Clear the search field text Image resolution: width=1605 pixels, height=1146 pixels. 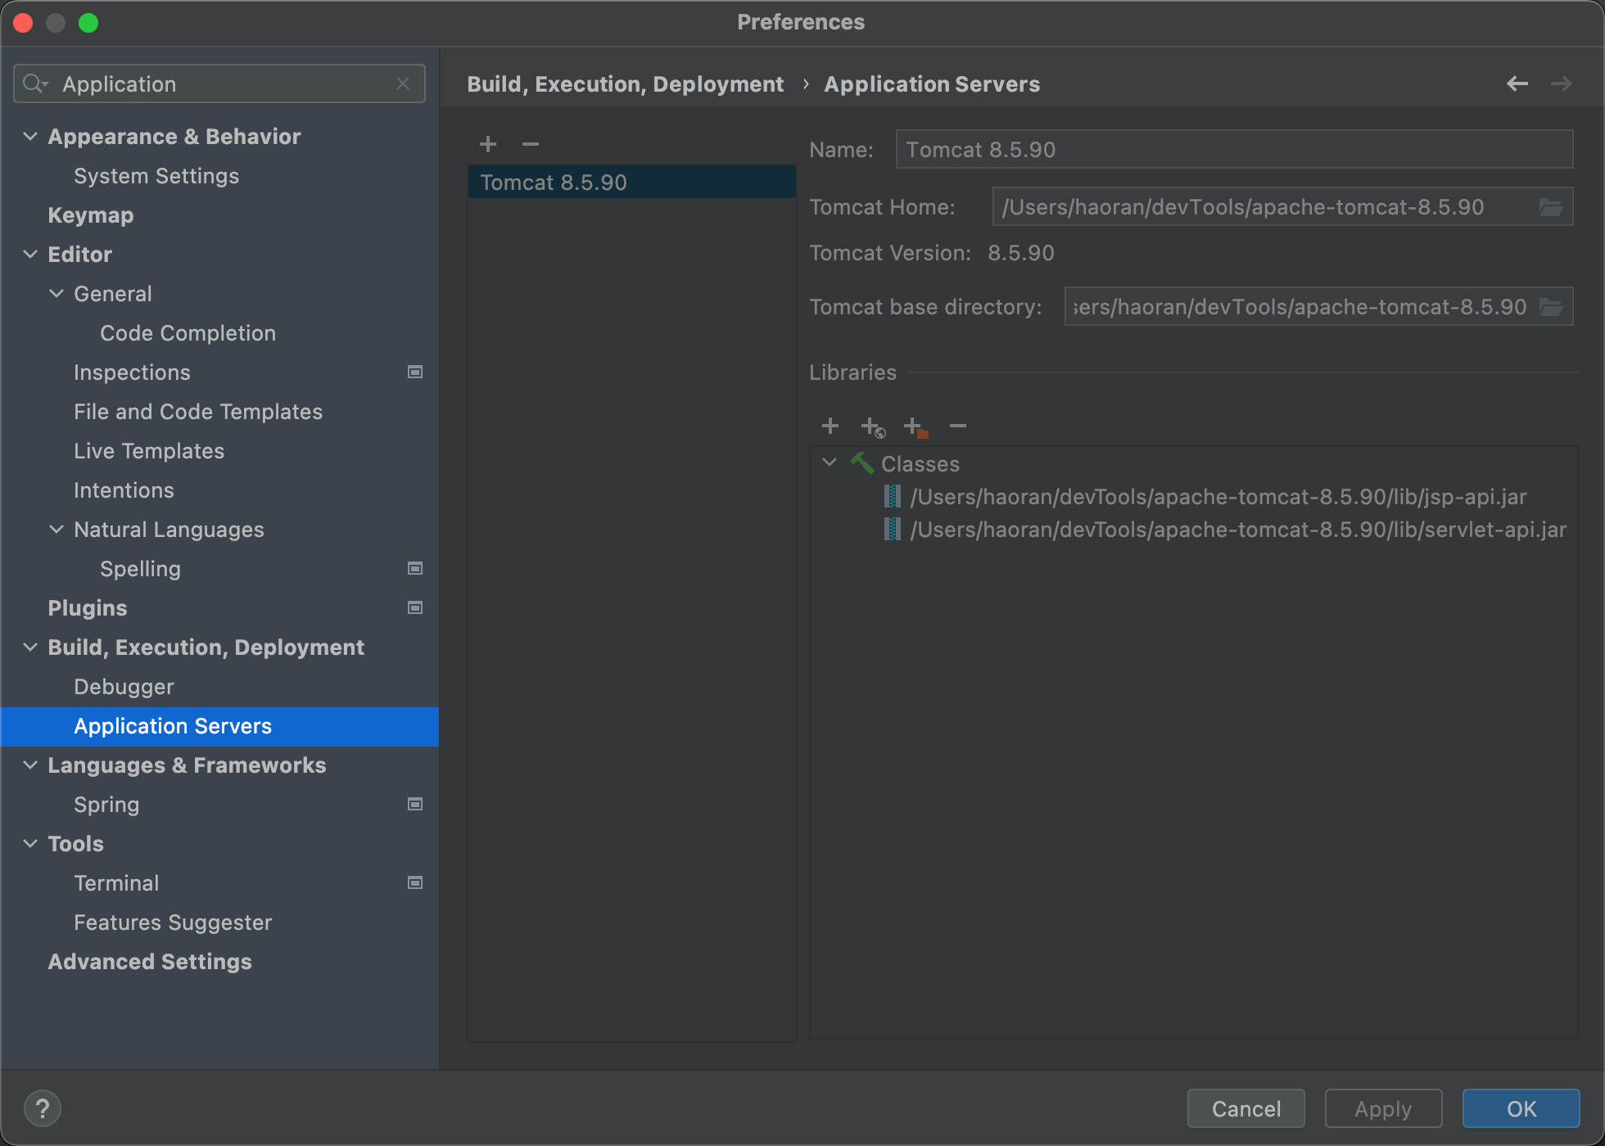click(x=403, y=83)
